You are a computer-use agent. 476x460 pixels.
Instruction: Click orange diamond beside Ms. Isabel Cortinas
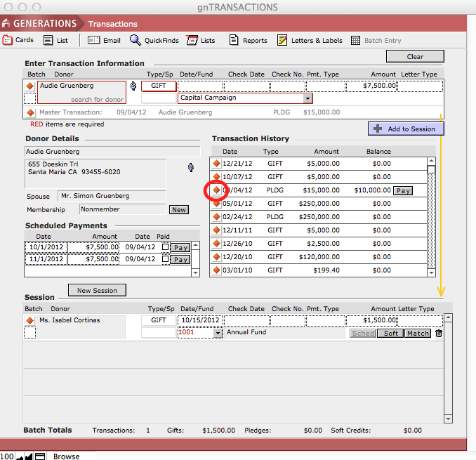(x=29, y=320)
